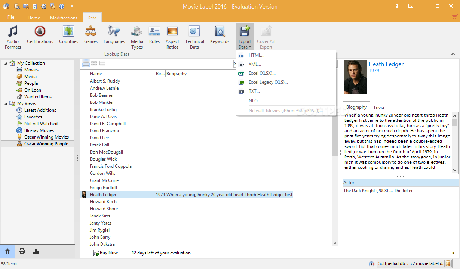Click the database folder icon in status bar
Screen dimensions: 460x269
point(448,264)
